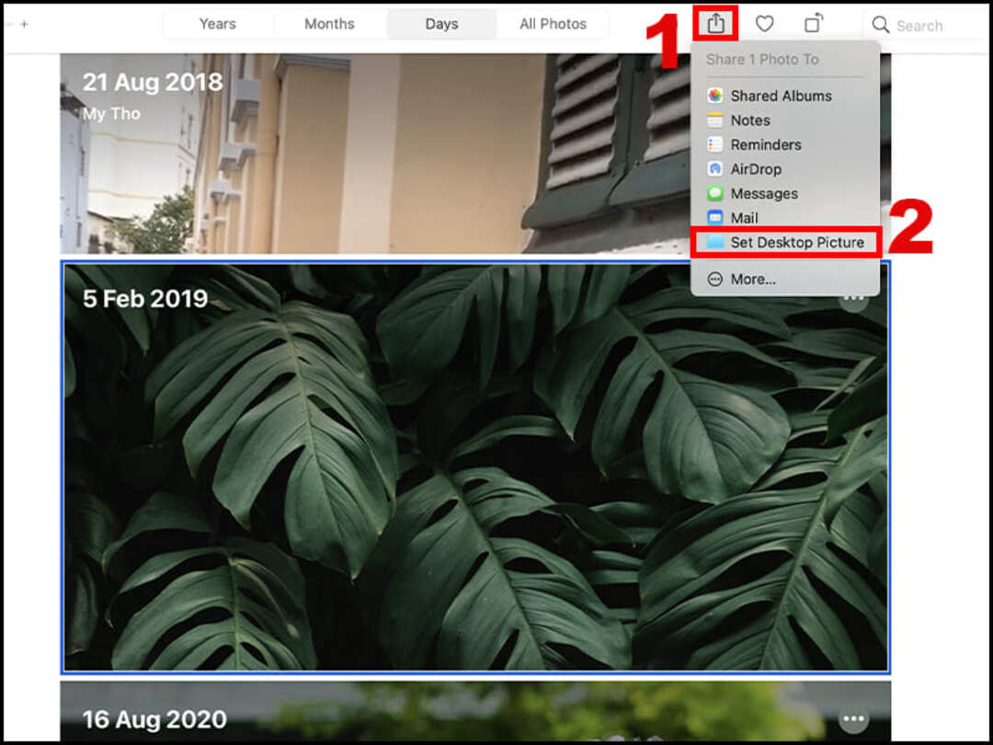This screenshot has height=745, width=993.
Task: Select the Days view tab
Action: (441, 24)
